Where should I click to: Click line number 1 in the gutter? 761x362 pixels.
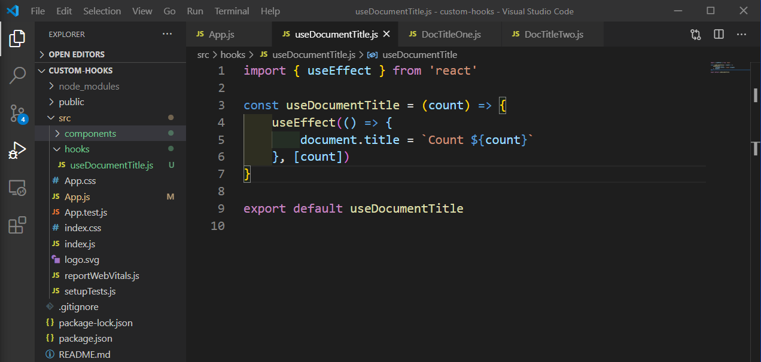coord(221,71)
